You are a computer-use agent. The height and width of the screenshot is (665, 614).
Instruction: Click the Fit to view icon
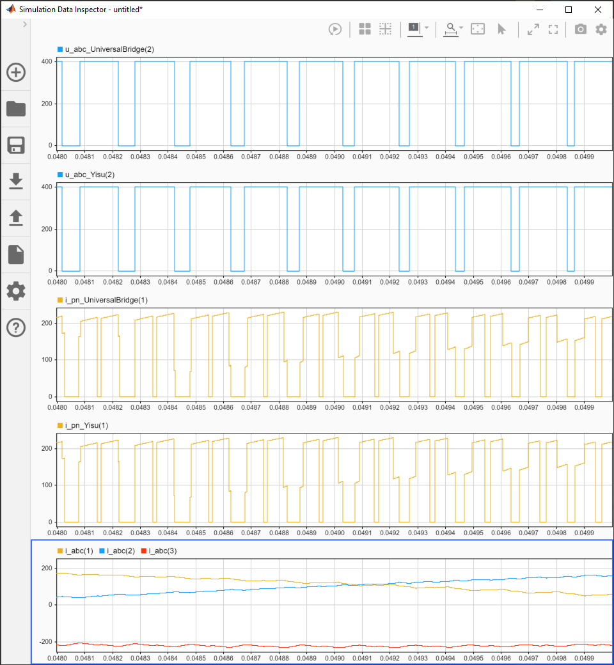(477, 29)
